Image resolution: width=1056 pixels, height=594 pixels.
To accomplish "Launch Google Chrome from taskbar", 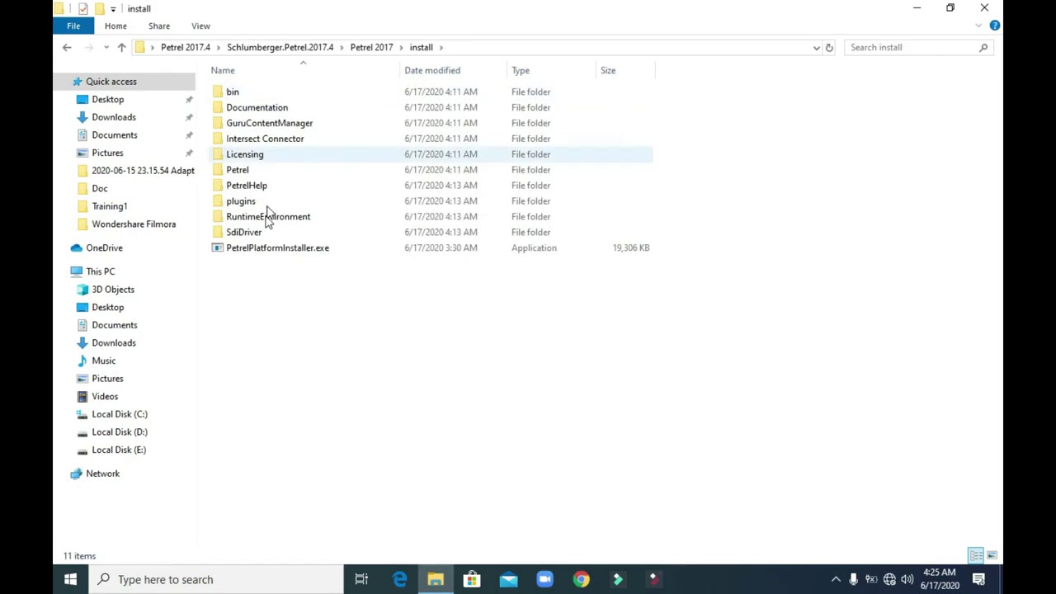I will coord(581,579).
